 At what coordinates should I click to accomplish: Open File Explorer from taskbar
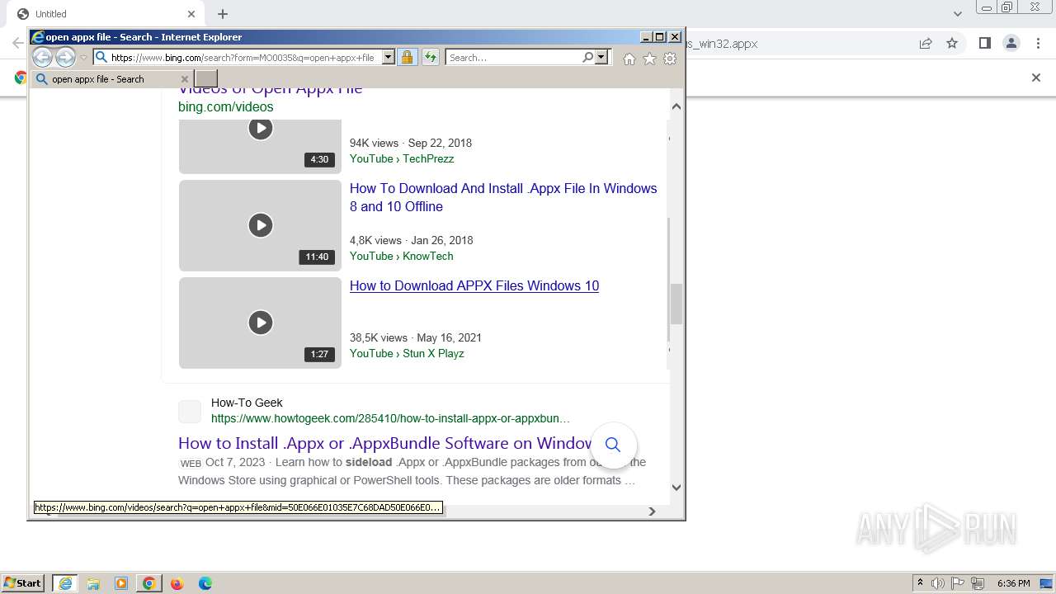pyautogui.click(x=93, y=583)
